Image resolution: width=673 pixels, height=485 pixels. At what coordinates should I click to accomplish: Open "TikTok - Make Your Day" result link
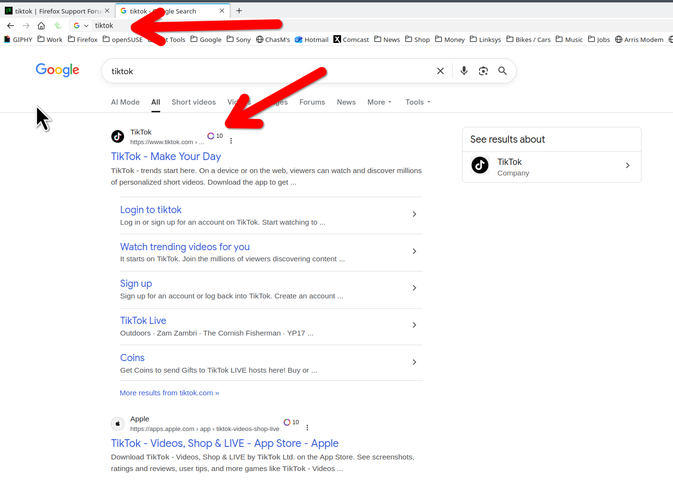pyautogui.click(x=165, y=157)
